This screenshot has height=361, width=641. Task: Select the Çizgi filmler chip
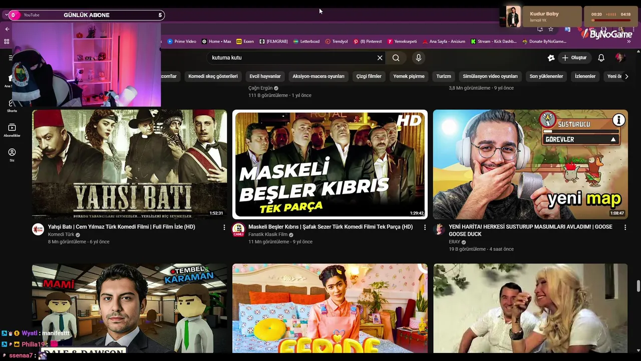pyautogui.click(x=369, y=76)
